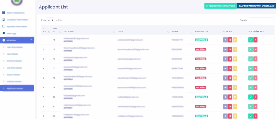View applicant with user ID 74 (eye icon)
The image size is (276, 119).
tap(226, 40)
